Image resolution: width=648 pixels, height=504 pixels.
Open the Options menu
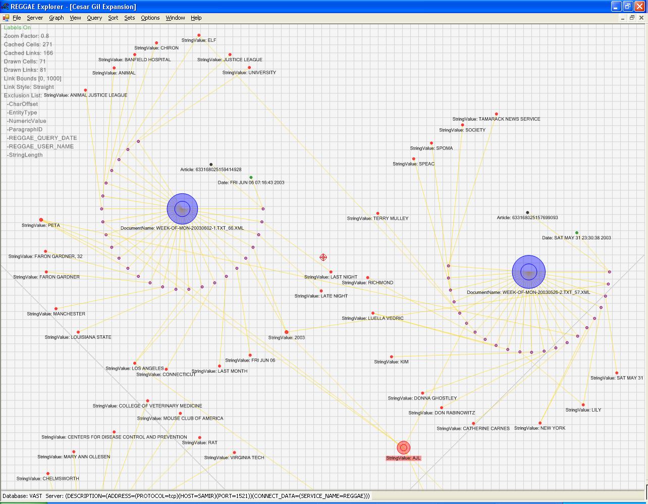click(x=150, y=18)
